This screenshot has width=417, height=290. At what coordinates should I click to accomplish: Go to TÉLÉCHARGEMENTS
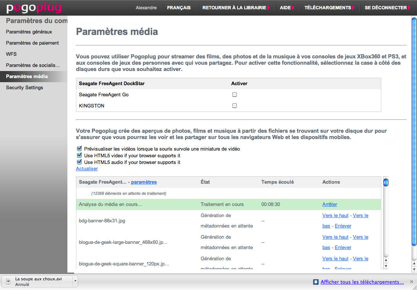click(330, 8)
